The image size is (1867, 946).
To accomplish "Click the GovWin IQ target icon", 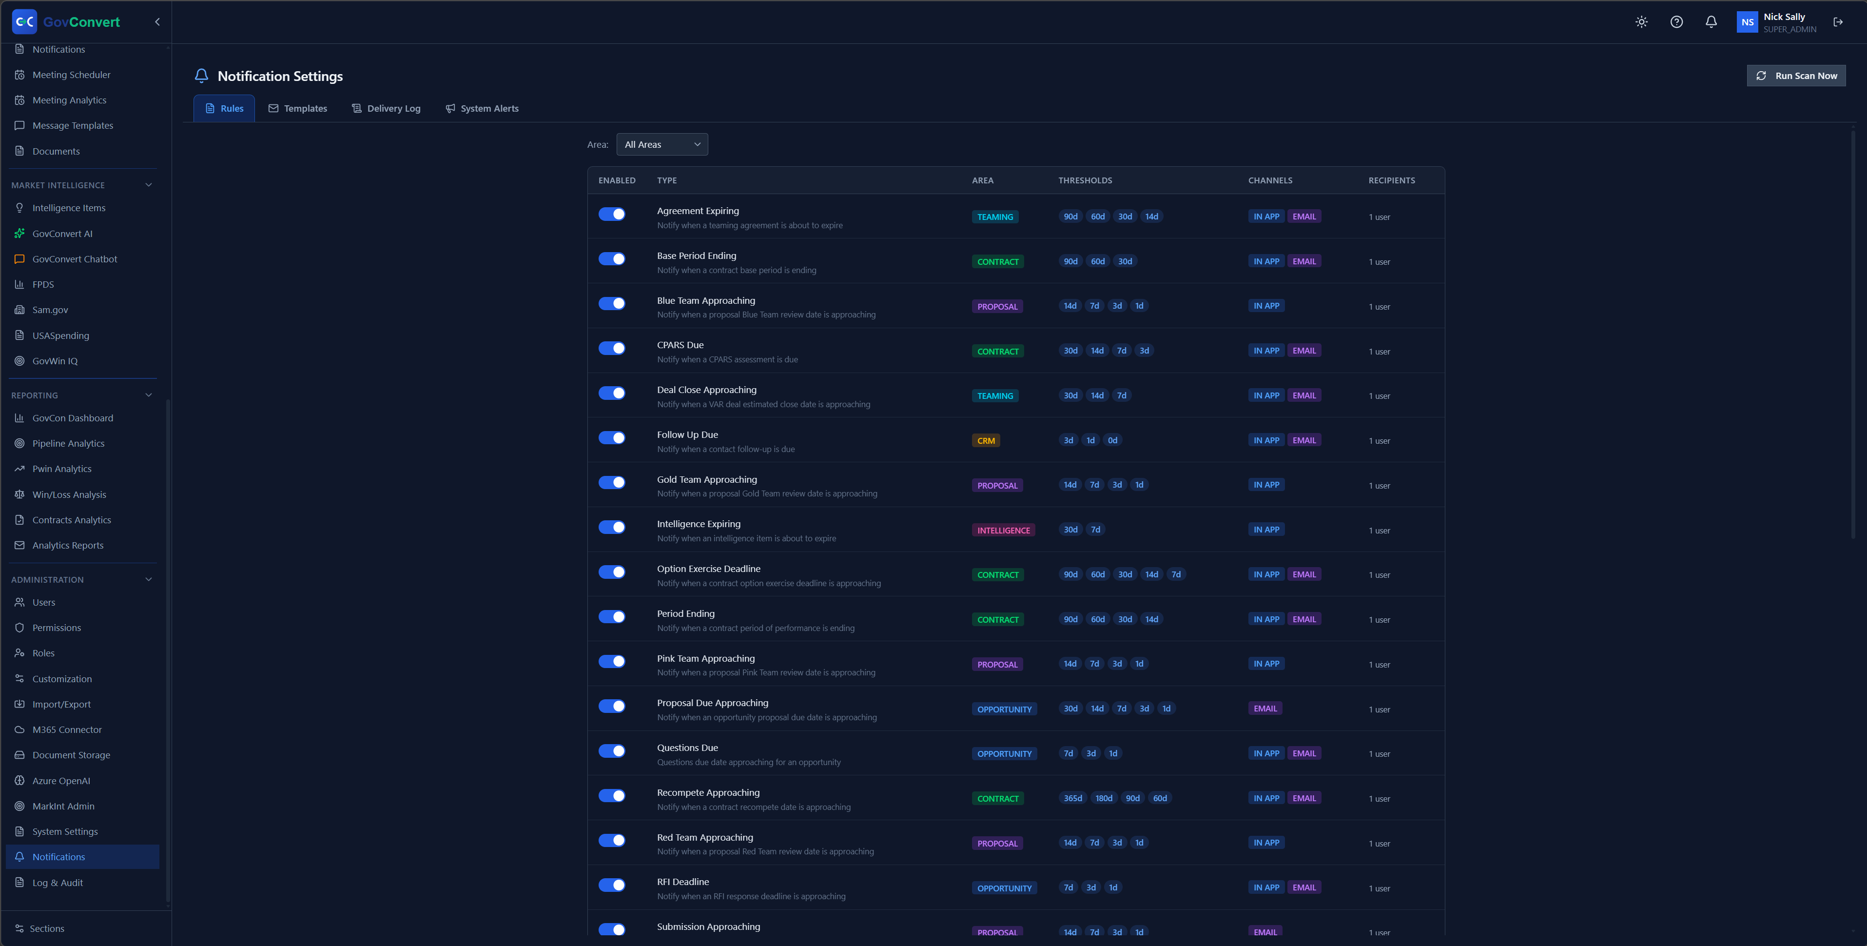I will pos(19,361).
